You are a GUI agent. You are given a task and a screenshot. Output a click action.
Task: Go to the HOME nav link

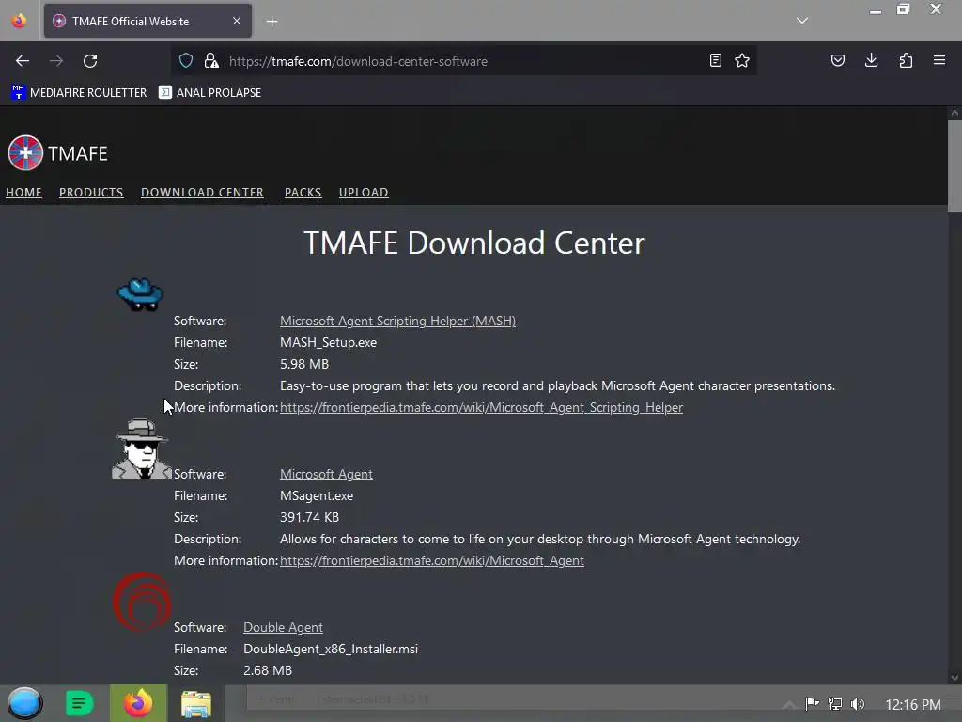(23, 192)
